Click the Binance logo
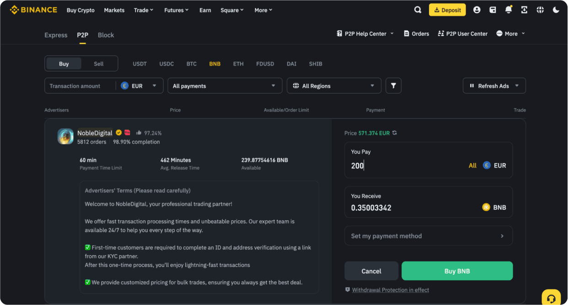Viewport: 568px width, 305px height. point(33,10)
